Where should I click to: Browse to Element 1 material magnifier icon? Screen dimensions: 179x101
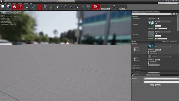(158, 34)
